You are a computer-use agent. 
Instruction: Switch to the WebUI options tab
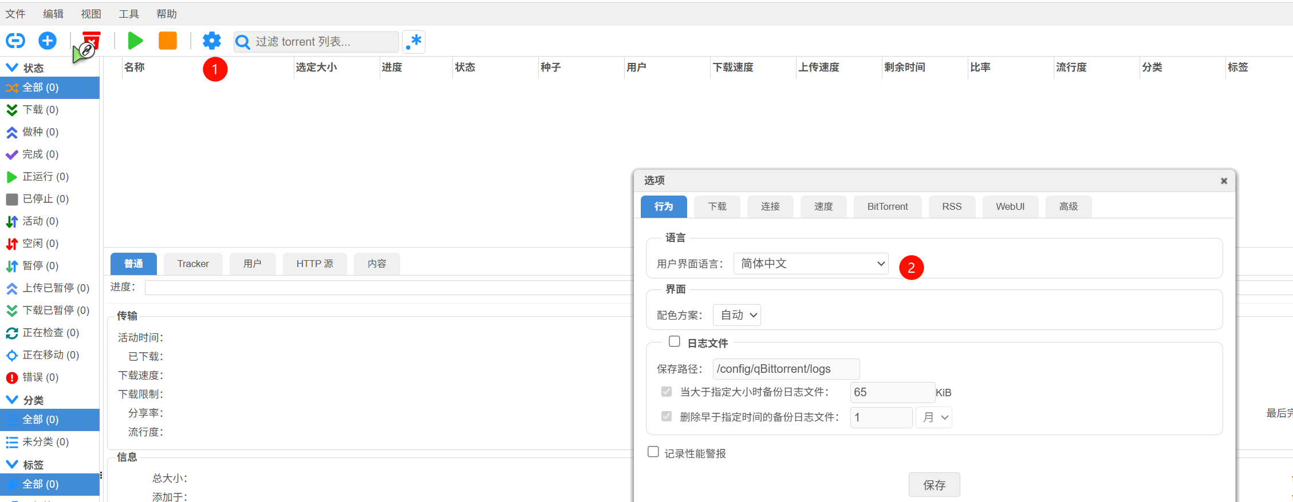[x=1010, y=206]
